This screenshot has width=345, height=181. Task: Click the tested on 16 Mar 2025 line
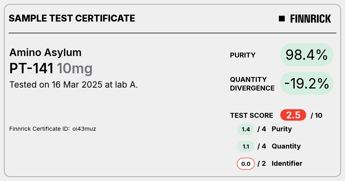pyautogui.click(x=74, y=85)
